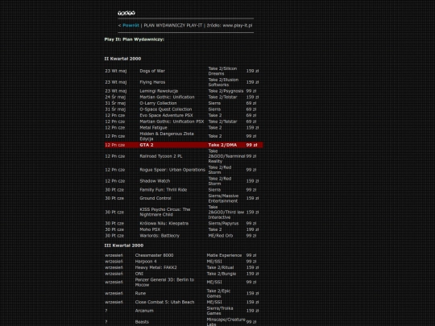
Task: Click the Powrót link
Action: 130,25
